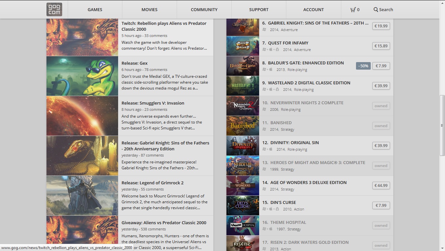Image resolution: width=445 pixels, height=251 pixels.
Task: Click the Baldur's Gate cover image
Action: [x=243, y=66]
